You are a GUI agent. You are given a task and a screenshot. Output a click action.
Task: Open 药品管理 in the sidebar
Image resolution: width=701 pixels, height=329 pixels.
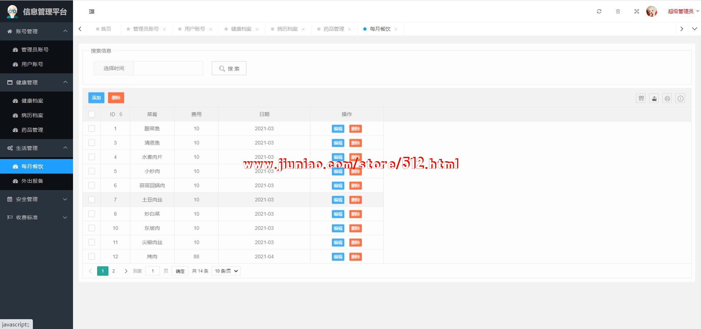coord(37,130)
